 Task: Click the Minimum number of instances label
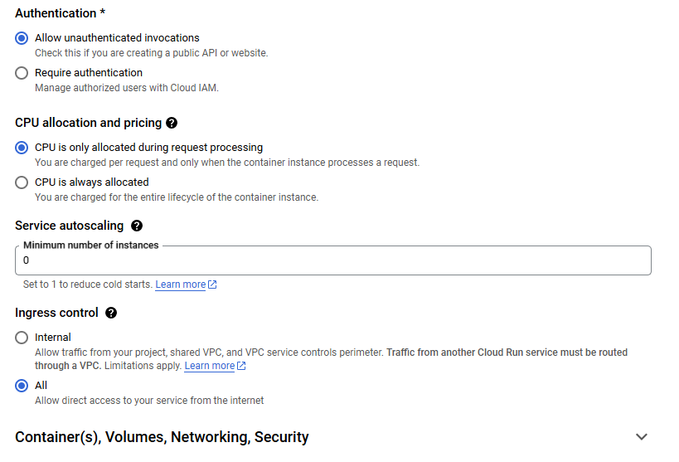(x=90, y=246)
